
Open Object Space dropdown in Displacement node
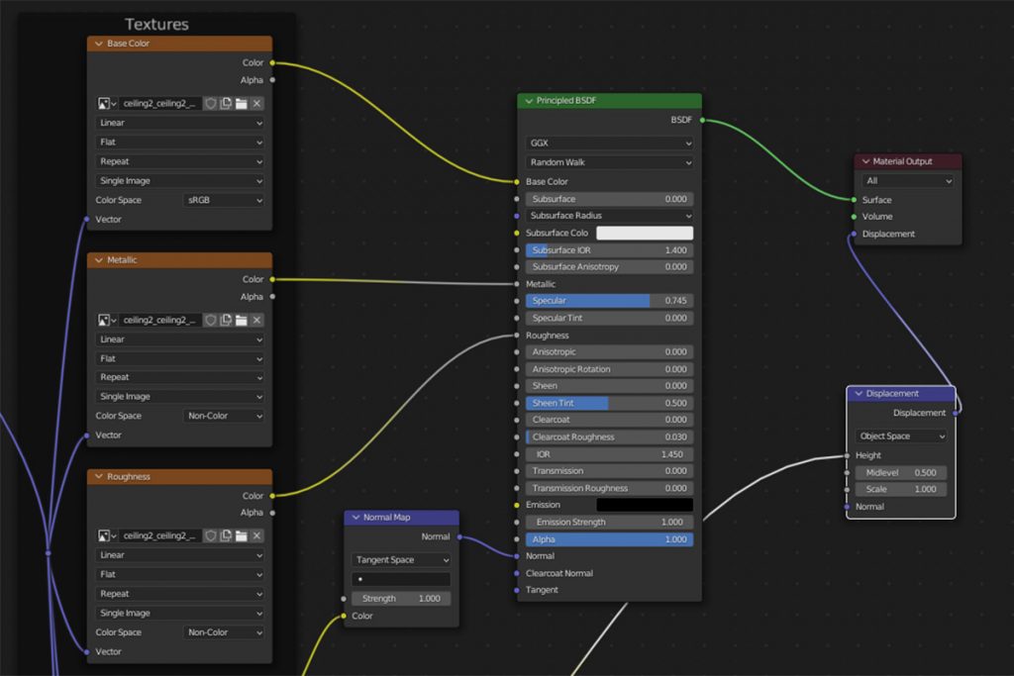pos(901,436)
